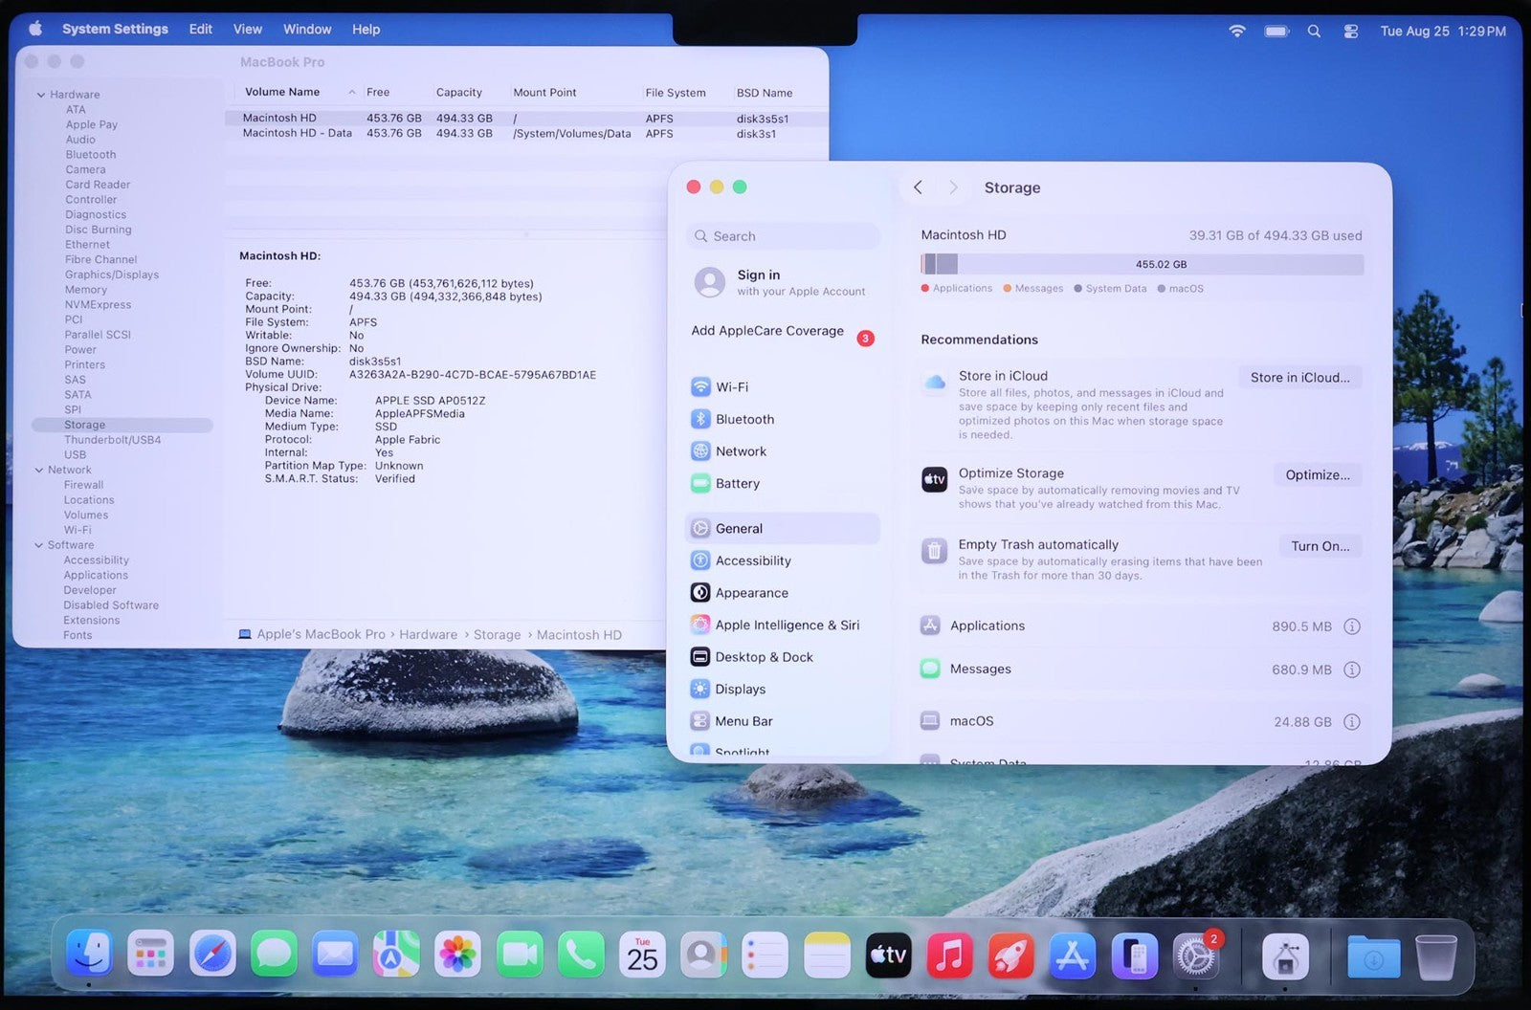Open Appearance settings in the sidebar
This screenshot has width=1531, height=1010.
pos(782,593)
